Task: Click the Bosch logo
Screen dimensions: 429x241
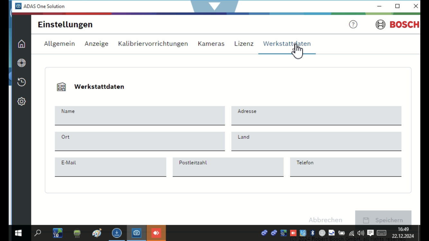Action: pyautogui.click(x=397, y=24)
